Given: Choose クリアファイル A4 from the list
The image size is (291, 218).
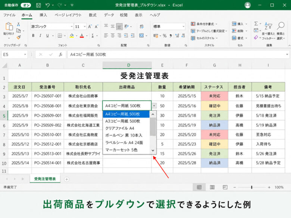Looking at the screenshot, I should [x=126, y=128].
